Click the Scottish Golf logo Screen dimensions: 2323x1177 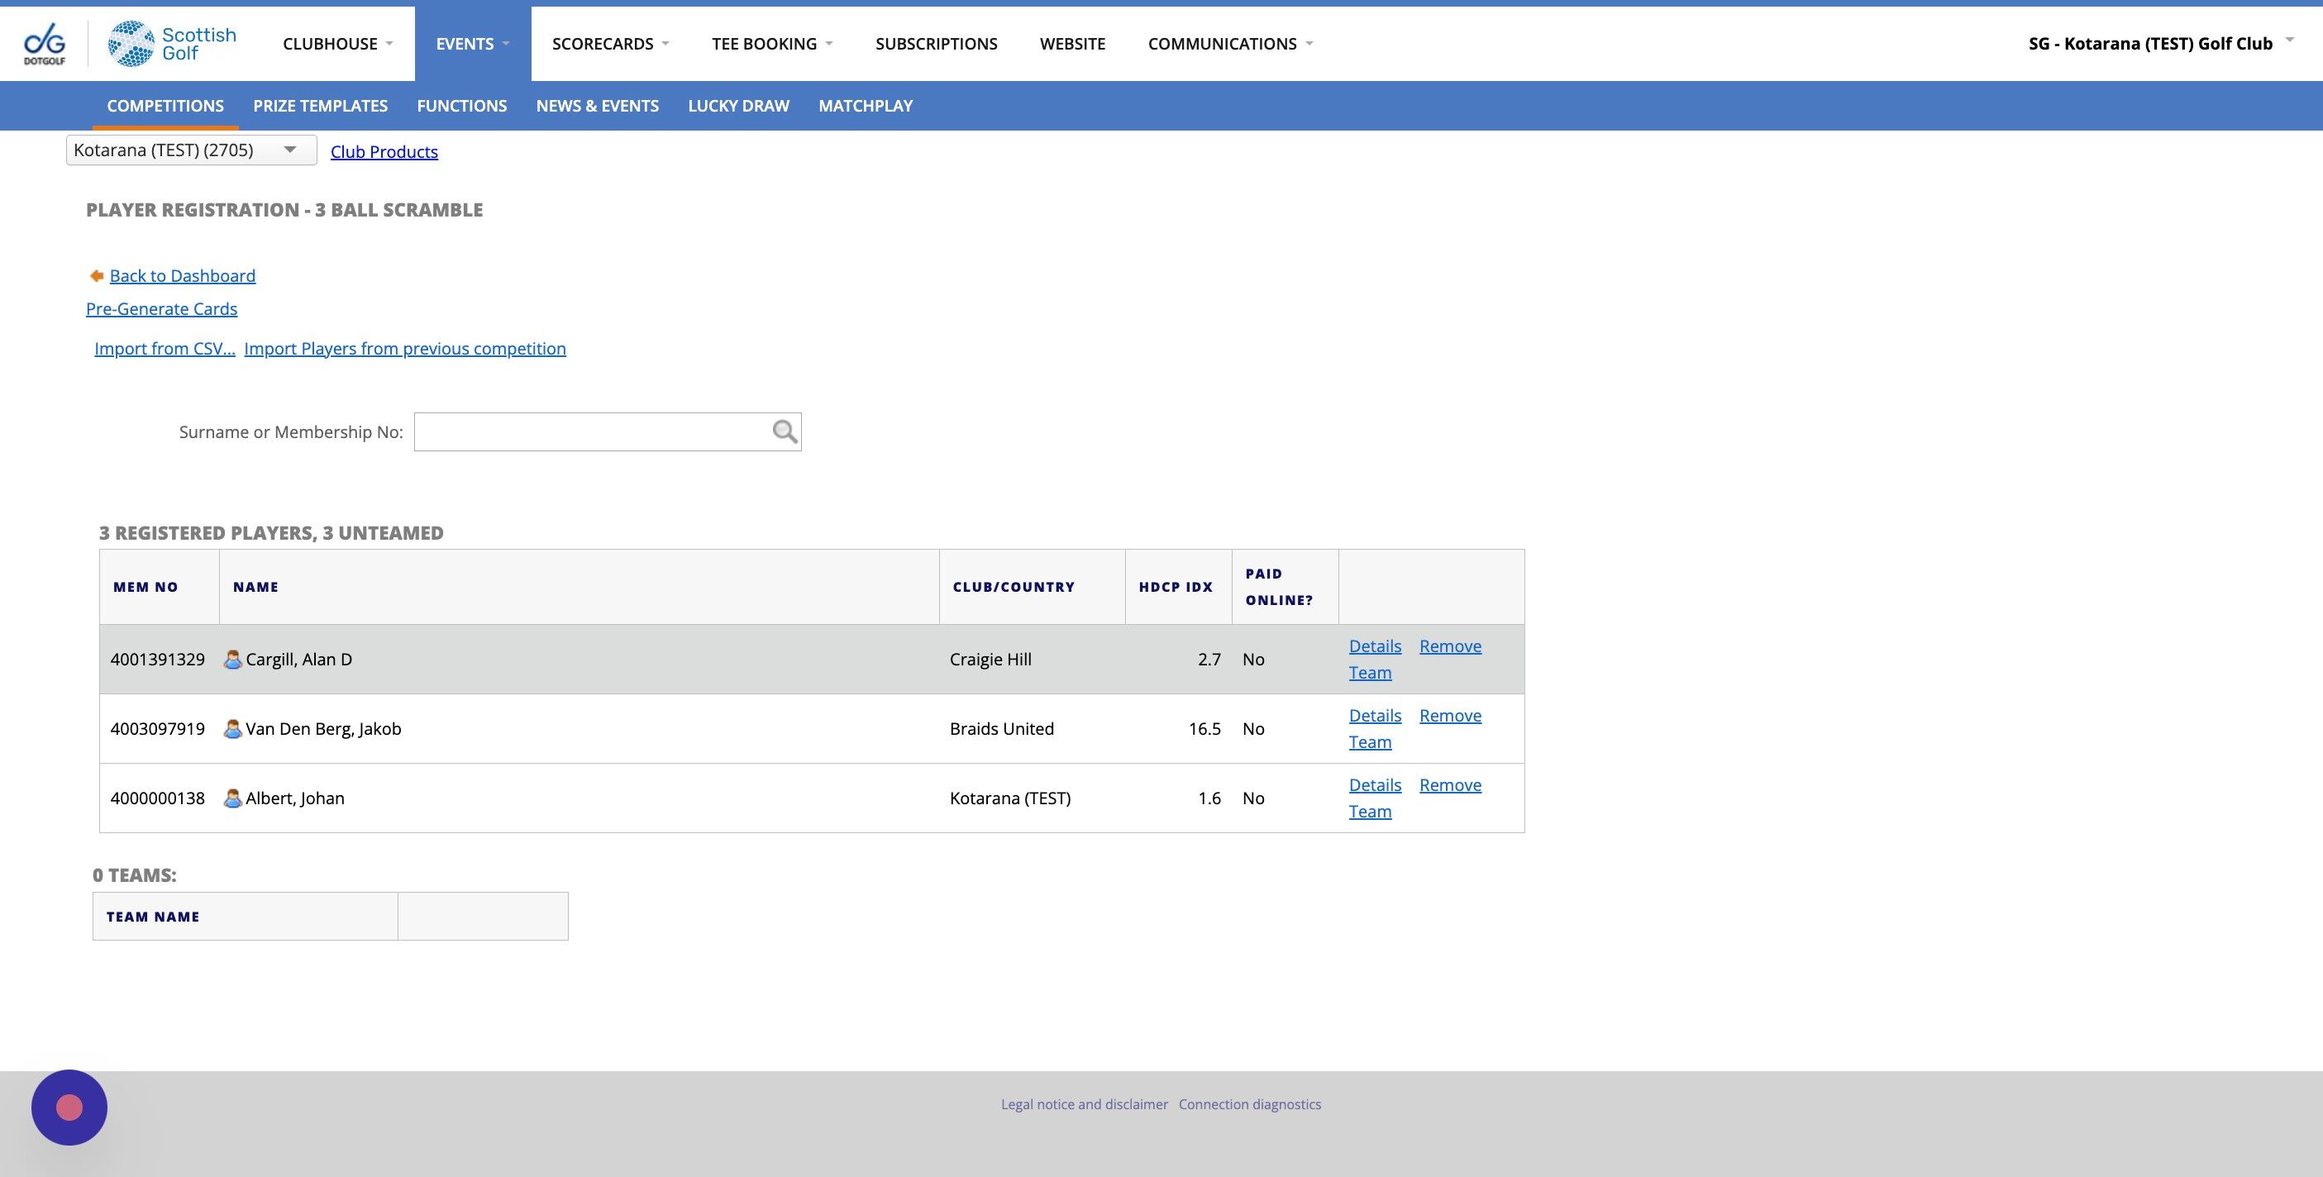[x=172, y=43]
